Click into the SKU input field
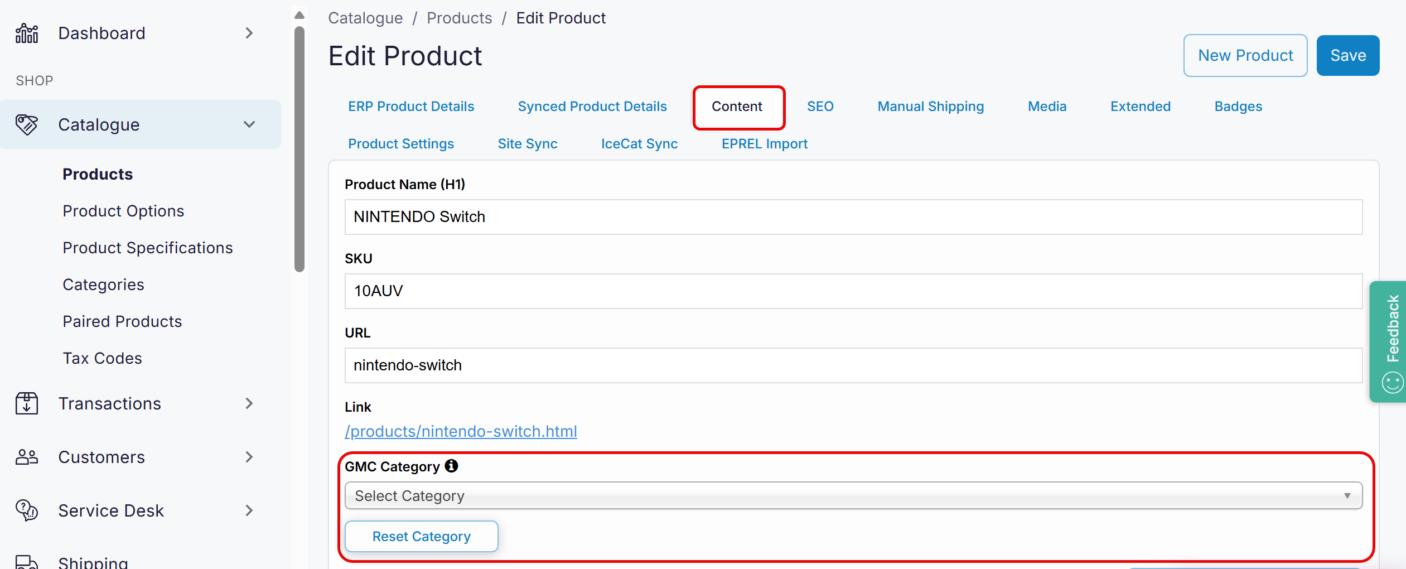The height and width of the screenshot is (569, 1406). [853, 291]
